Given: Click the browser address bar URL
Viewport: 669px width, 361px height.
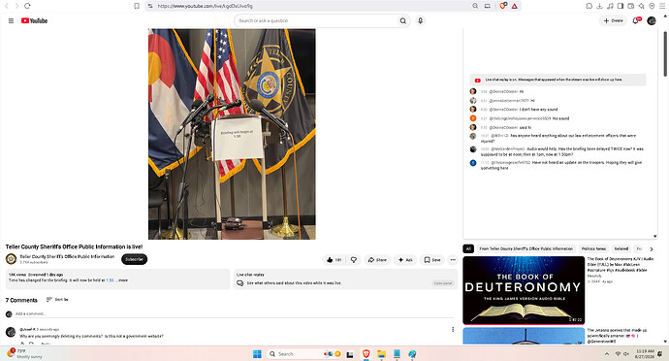Looking at the screenshot, I should pyautogui.click(x=205, y=6).
